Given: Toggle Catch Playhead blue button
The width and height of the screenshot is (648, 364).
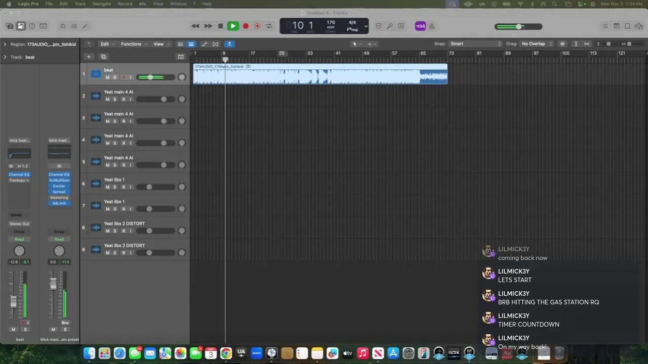Looking at the screenshot, I should 229,44.
